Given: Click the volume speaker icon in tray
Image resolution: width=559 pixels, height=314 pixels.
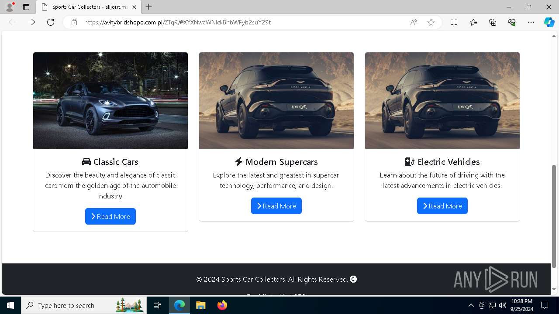Looking at the screenshot, I should pos(503,305).
